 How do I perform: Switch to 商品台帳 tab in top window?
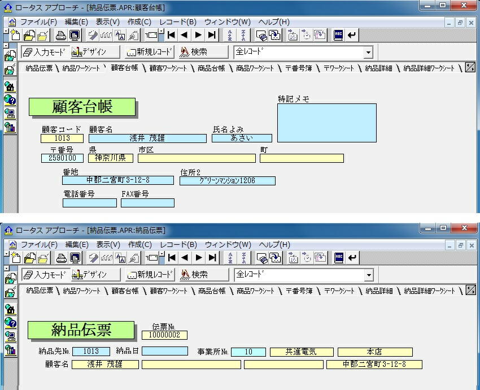tap(211, 68)
